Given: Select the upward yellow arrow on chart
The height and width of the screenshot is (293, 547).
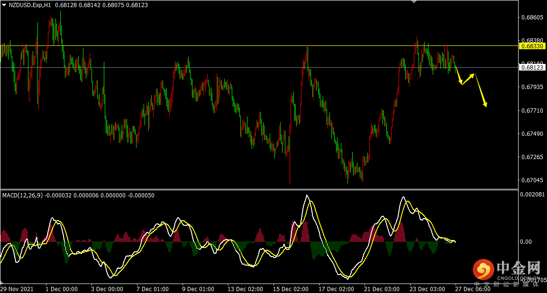Looking at the screenshot, I should point(468,79).
